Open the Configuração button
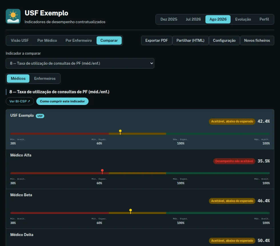280x246 pixels. pyautogui.click(x=224, y=40)
